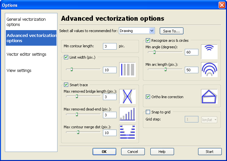Click the Min contour length input field

pyautogui.click(x=110, y=46)
